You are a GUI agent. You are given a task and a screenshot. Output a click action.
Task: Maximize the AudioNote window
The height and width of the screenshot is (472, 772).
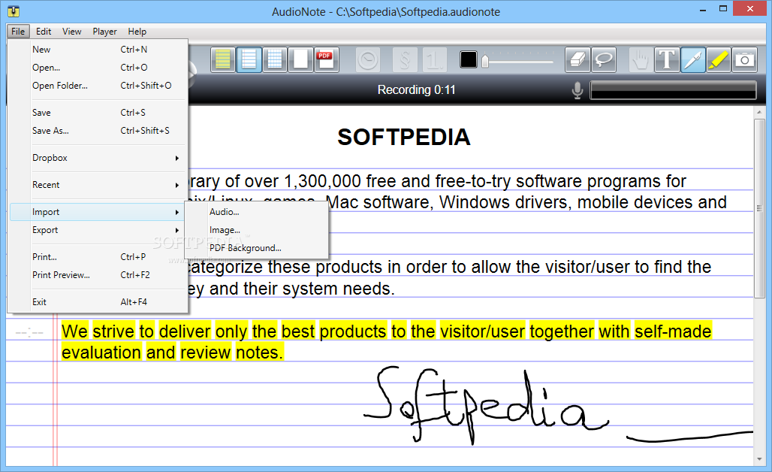pyautogui.click(x=722, y=9)
